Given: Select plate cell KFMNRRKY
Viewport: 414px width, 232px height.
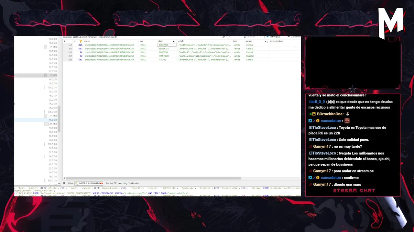Looking at the screenshot, I should click(167, 56).
